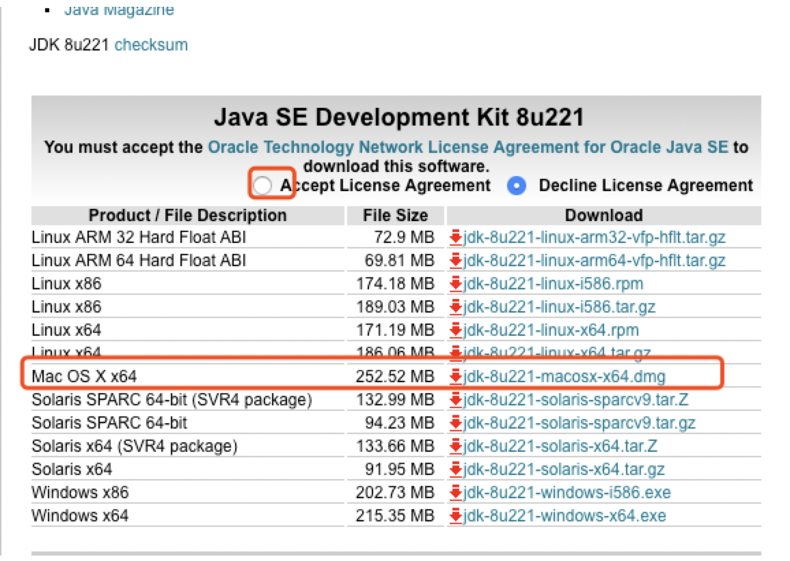Download jdk-8u221-solaris-x64.tar.Z
This screenshot has height=561, width=790.
pyautogui.click(x=560, y=446)
